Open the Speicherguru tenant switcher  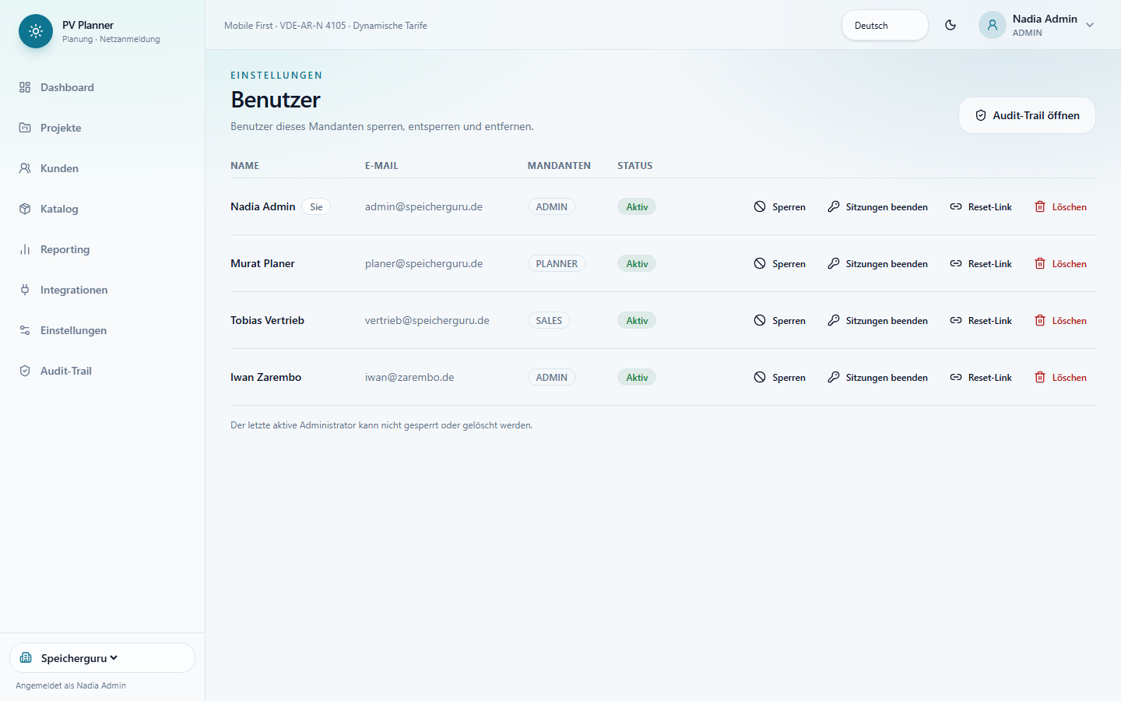(102, 657)
